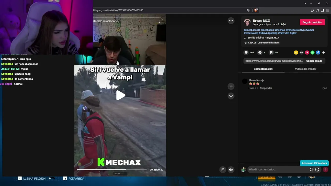
Task: Click the Ahorra un 25 % ahora banner
Action: [314, 163]
